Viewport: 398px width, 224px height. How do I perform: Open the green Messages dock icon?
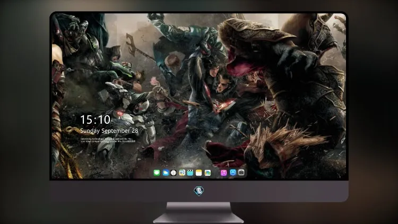click(x=157, y=173)
